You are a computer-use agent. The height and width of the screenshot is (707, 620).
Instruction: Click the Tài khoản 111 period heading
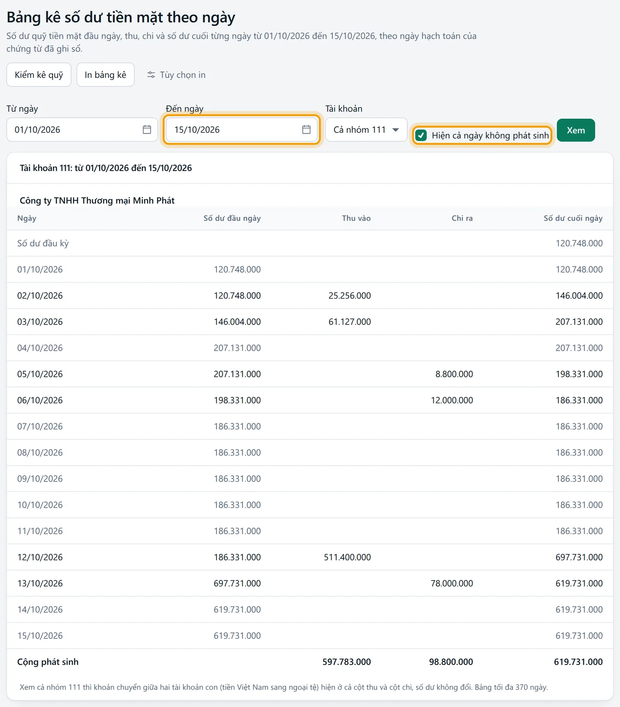(106, 168)
